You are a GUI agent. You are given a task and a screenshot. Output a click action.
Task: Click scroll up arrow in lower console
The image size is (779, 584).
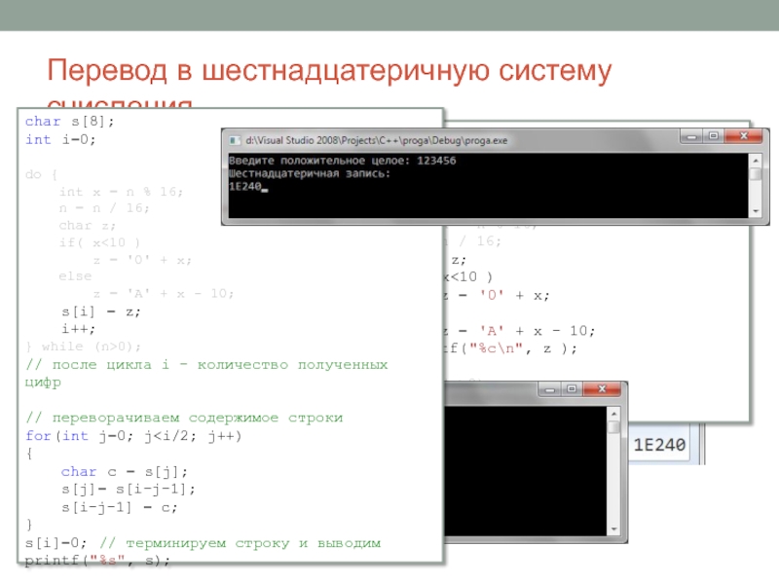click(614, 413)
